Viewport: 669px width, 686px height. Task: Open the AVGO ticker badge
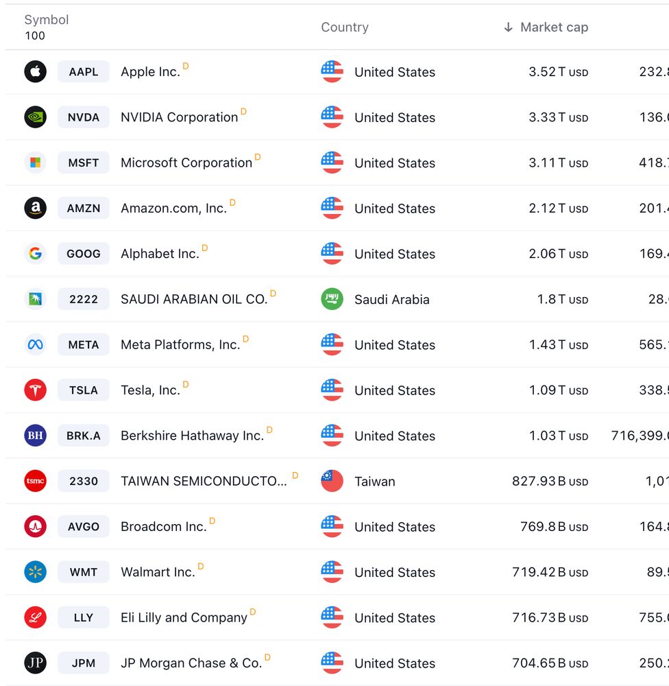[x=84, y=527]
